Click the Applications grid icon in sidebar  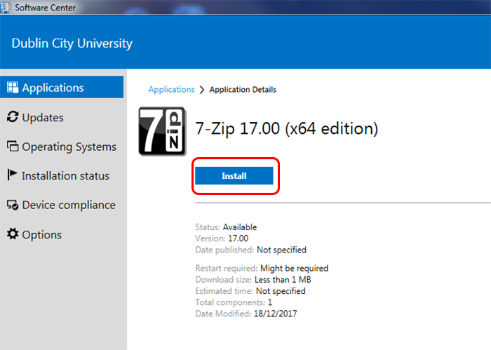(x=13, y=88)
